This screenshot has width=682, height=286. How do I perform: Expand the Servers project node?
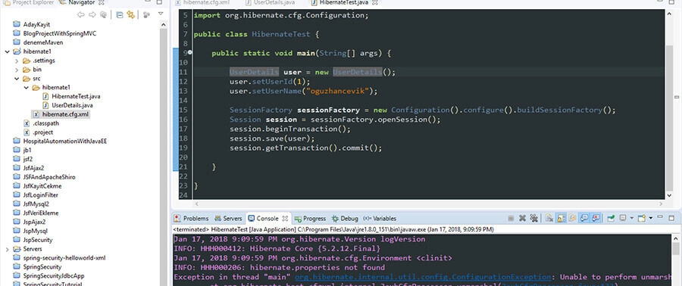coord(7,249)
